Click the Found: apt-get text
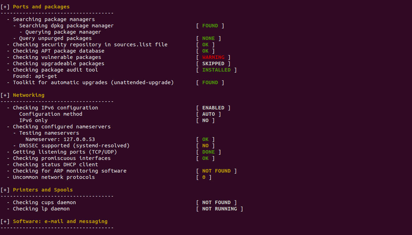Image resolution: width=412 pixels, height=235 pixels. click(x=35, y=76)
